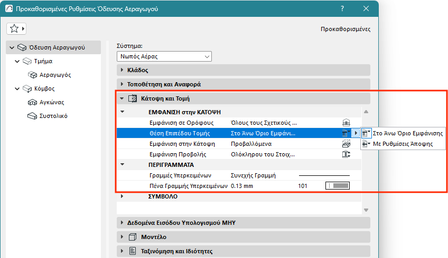This screenshot has height=258, width=448.
Task: Collapse the Όδευση Αεραγωγού tree node
Action: tap(12, 47)
